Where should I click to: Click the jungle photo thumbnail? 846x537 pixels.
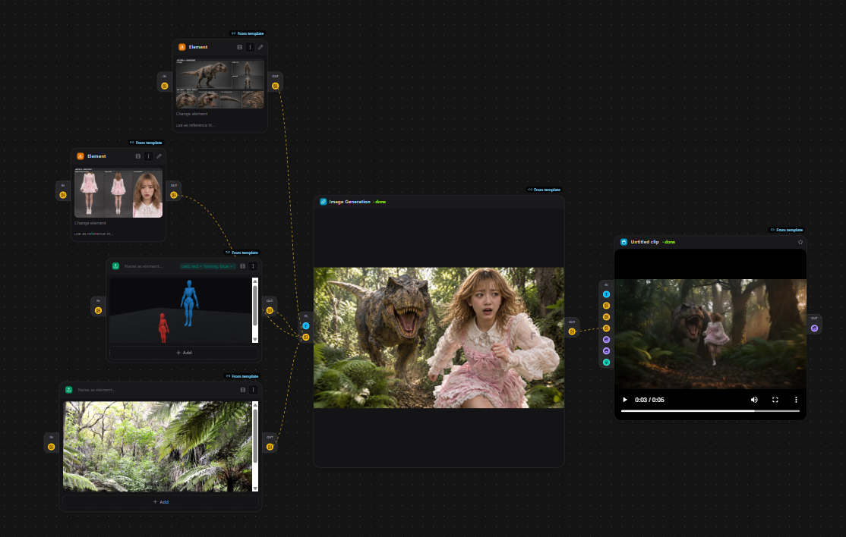[157, 447]
